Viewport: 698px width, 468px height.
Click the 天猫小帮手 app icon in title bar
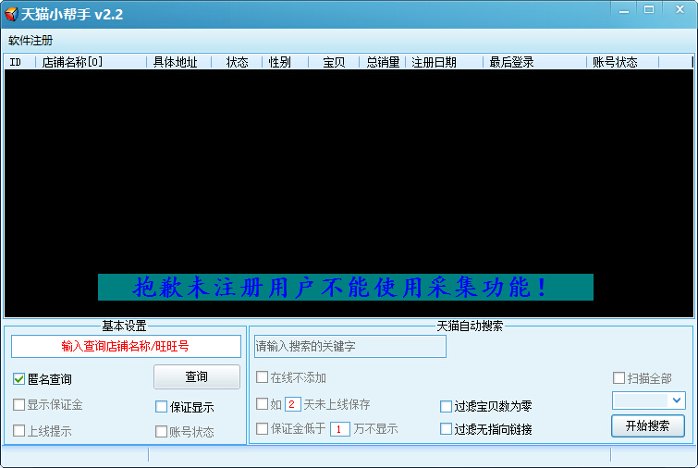pyautogui.click(x=11, y=14)
